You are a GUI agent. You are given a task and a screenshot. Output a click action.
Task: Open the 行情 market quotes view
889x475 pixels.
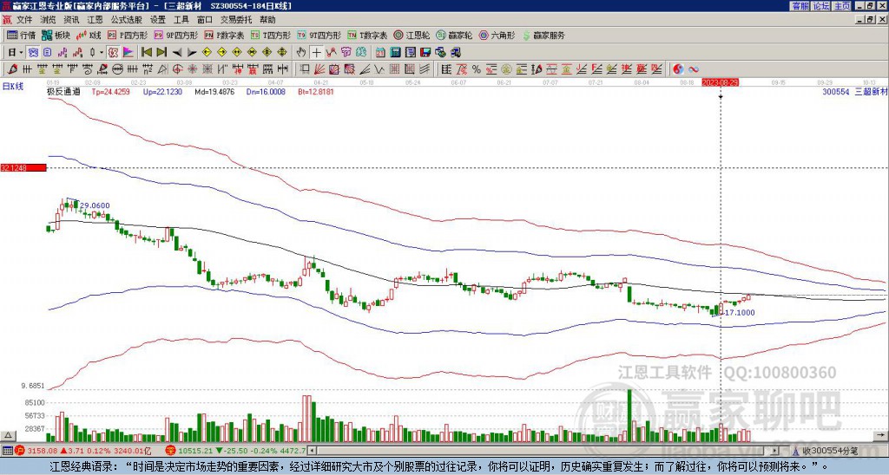(22, 35)
